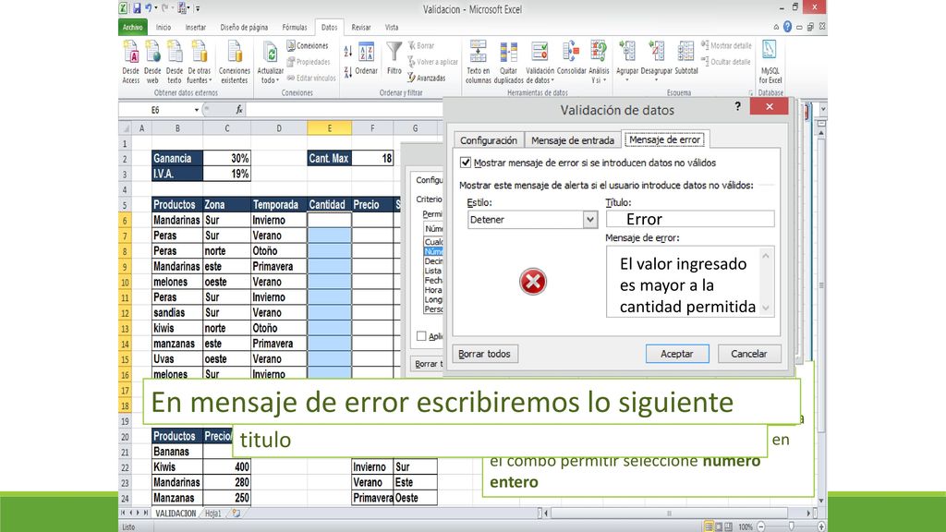Open Excel help question mark in ribbon
Screen dimensions: 946x532
tap(787, 27)
